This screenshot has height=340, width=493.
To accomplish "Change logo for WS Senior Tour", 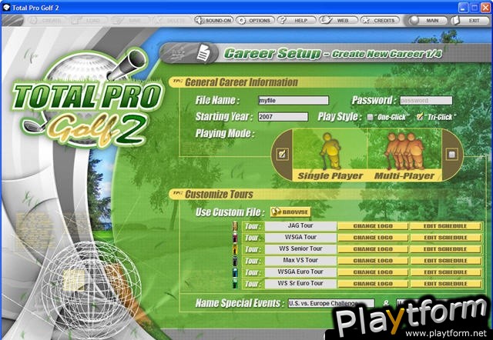I will tap(373, 249).
